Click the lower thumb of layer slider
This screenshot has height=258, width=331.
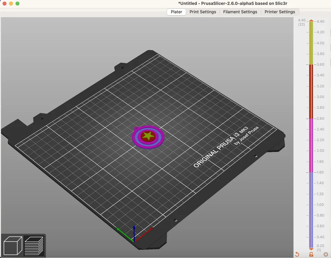click(x=311, y=249)
